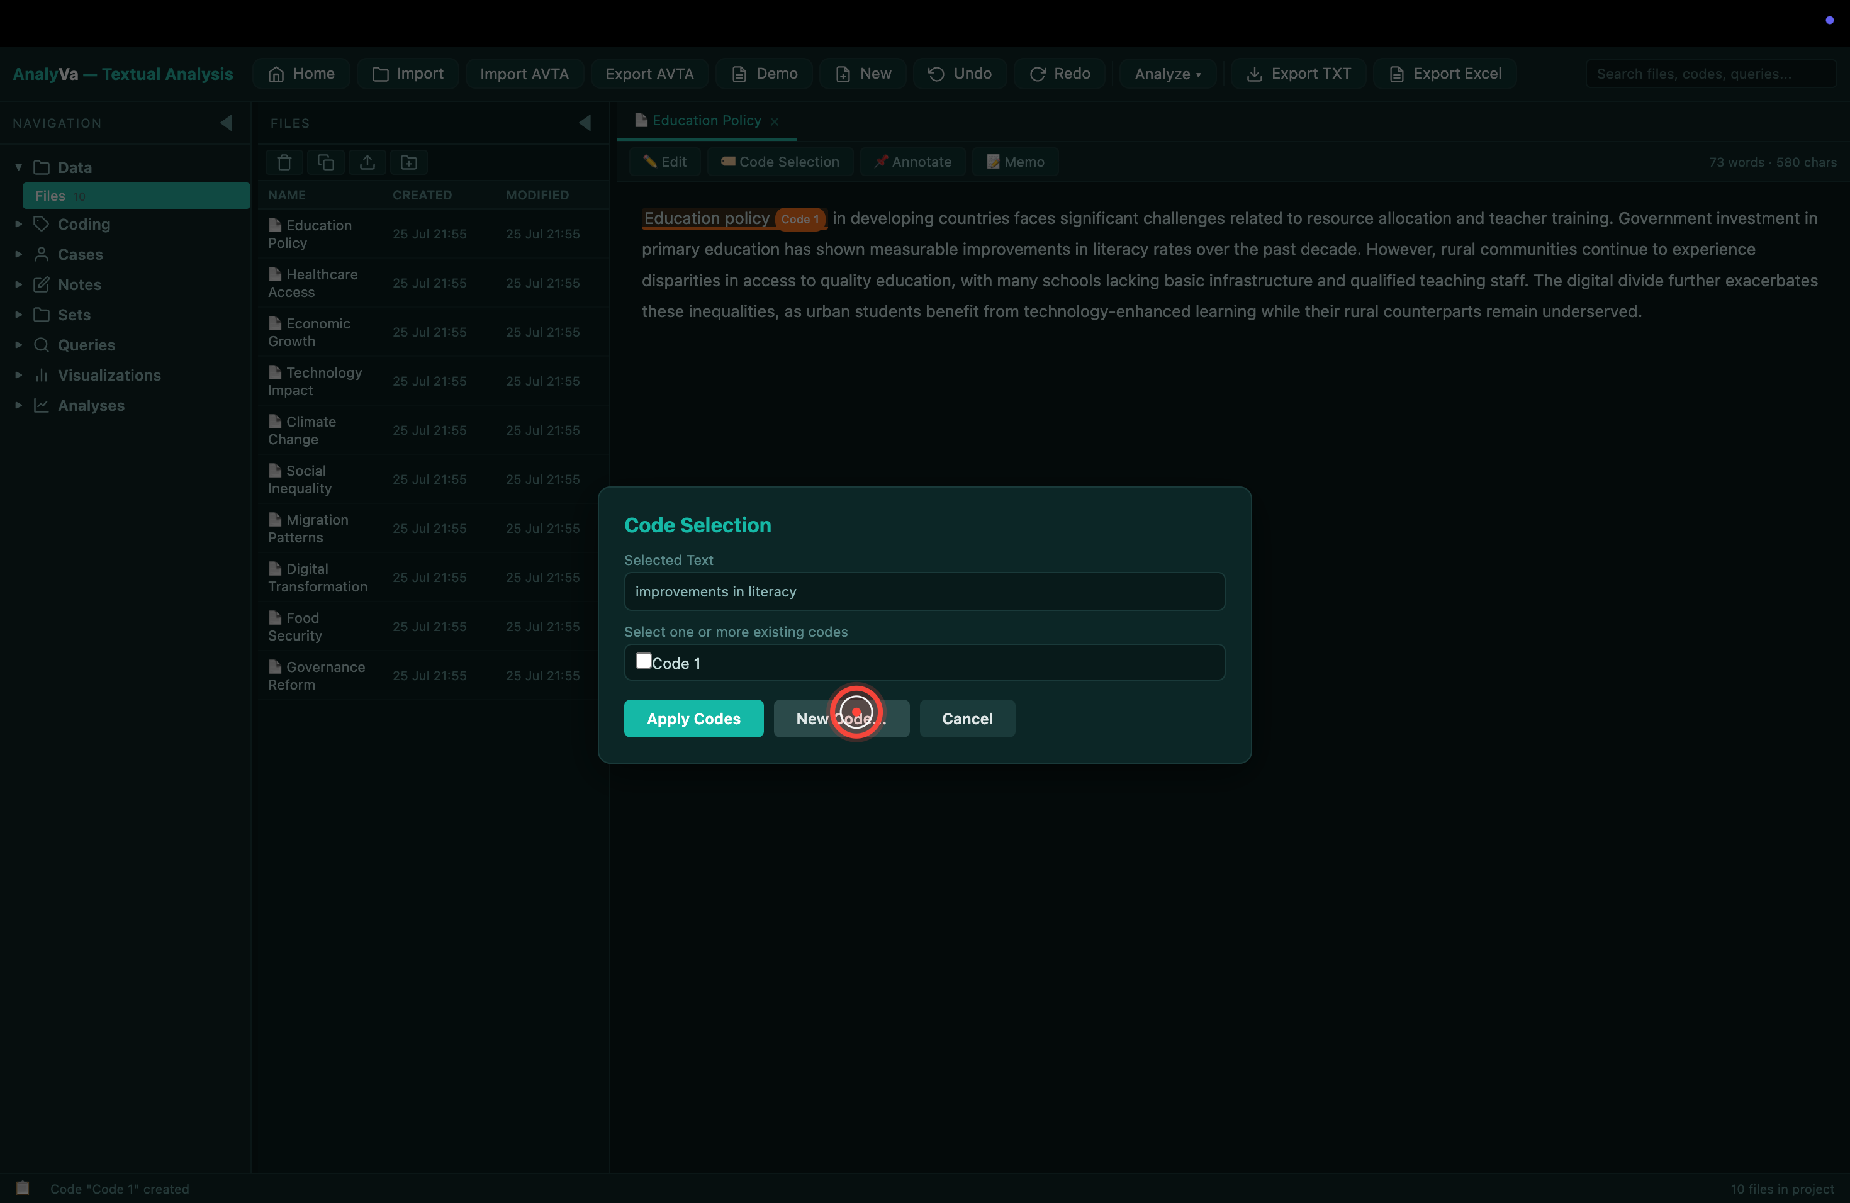This screenshot has width=1850, height=1203.
Task: Open the Governance Reform file
Action: (x=433, y=675)
